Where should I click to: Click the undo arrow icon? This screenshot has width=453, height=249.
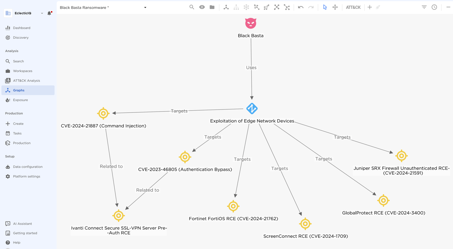pyautogui.click(x=300, y=7)
